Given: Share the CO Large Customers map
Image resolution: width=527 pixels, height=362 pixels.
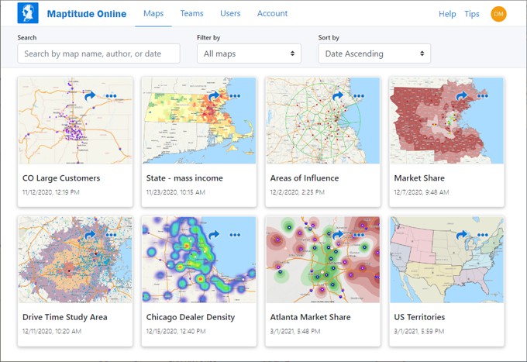Looking at the screenshot, I should pyautogui.click(x=90, y=96).
